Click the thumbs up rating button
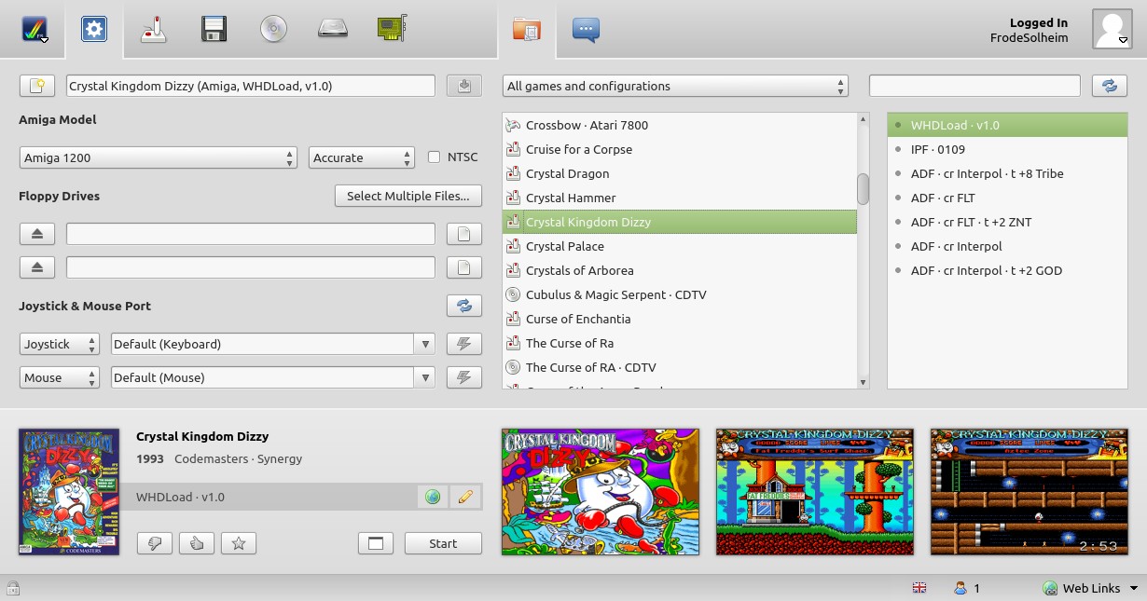This screenshot has height=601, width=1147. [x=197, y=543]
